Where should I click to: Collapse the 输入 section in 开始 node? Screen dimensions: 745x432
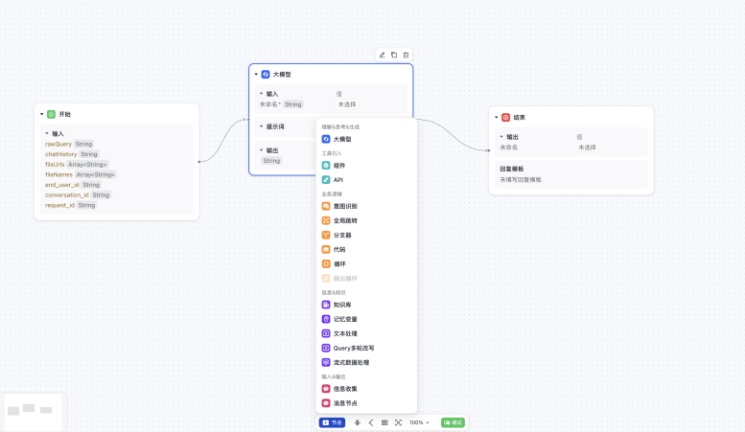coord(46,133)
